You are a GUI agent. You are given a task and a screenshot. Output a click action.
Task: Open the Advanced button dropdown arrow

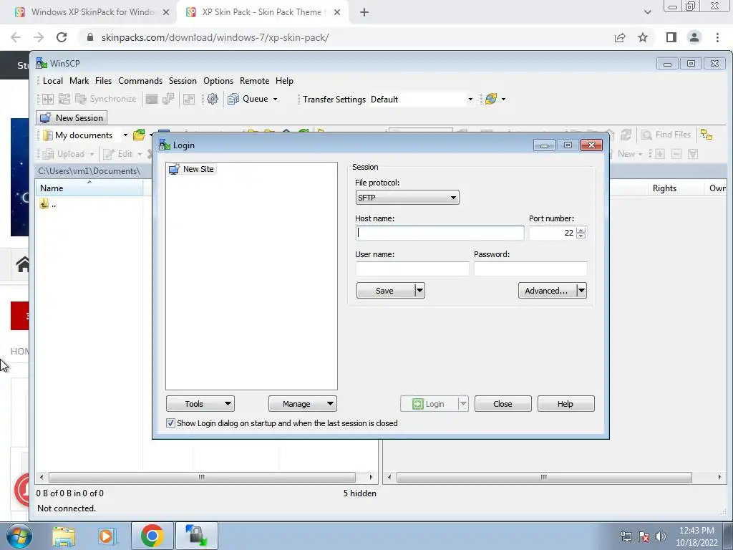tap(581, 291)
